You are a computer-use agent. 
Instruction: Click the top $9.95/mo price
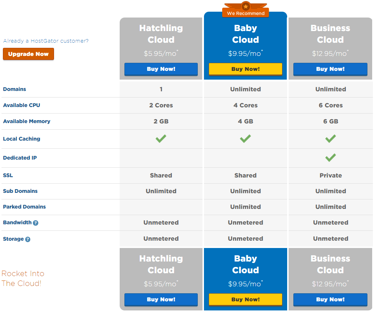(246, 53)
